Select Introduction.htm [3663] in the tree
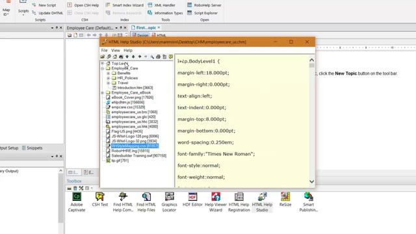The width and height of the screenshot is (416, 234). (133, 88)
